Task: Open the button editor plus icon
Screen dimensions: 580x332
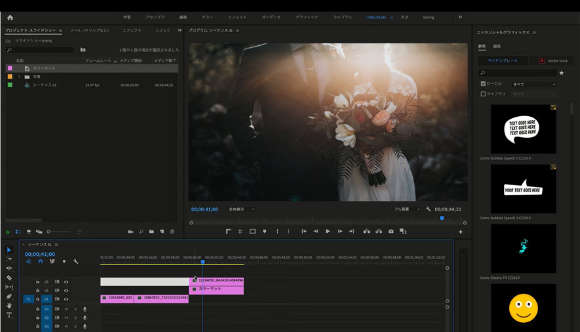Action: tap(461, 232)
